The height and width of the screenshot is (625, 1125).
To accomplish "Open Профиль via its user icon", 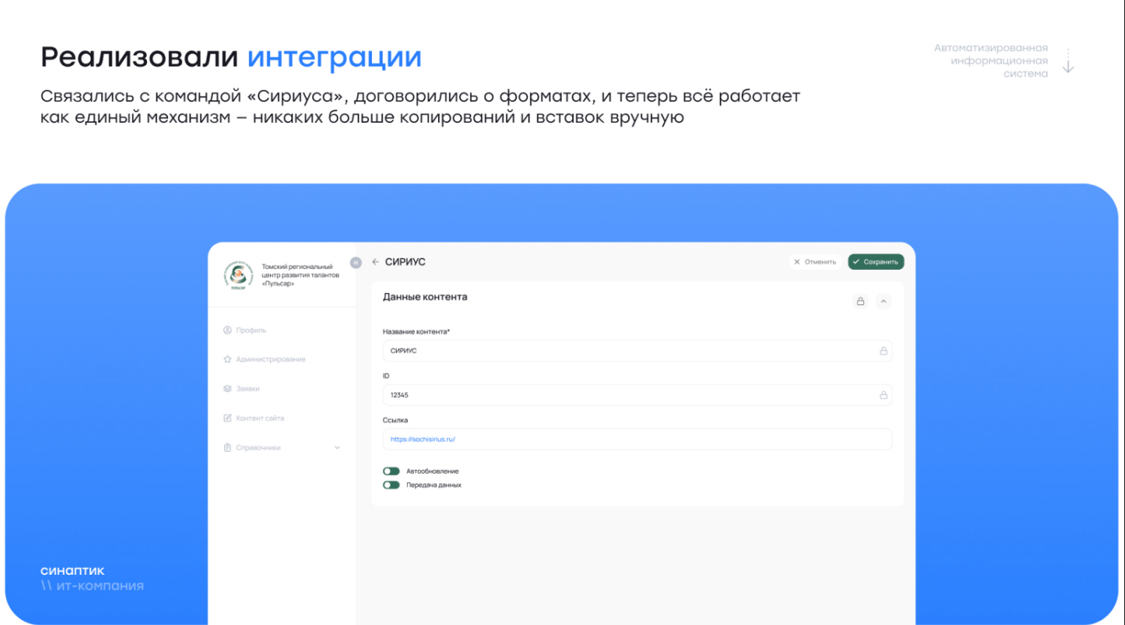I will pyautogui.click(x=227, y=330).
